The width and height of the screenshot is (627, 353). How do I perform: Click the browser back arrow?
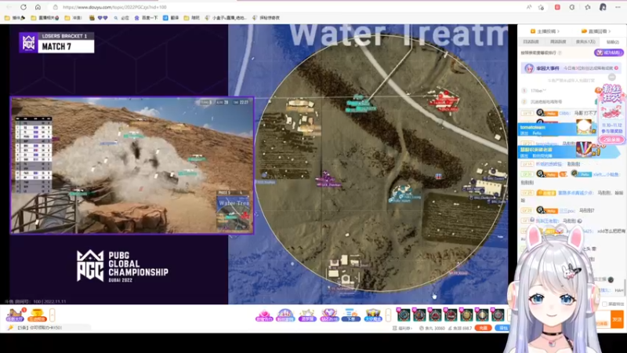tap(9, 7)
